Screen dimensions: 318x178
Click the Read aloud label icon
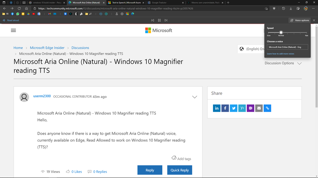coord(4,20)
